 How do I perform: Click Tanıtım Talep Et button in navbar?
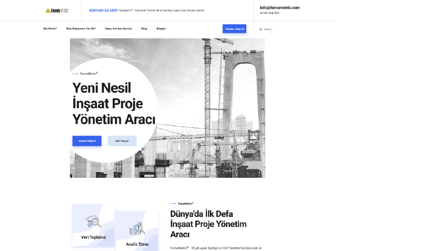pos(234,29)
